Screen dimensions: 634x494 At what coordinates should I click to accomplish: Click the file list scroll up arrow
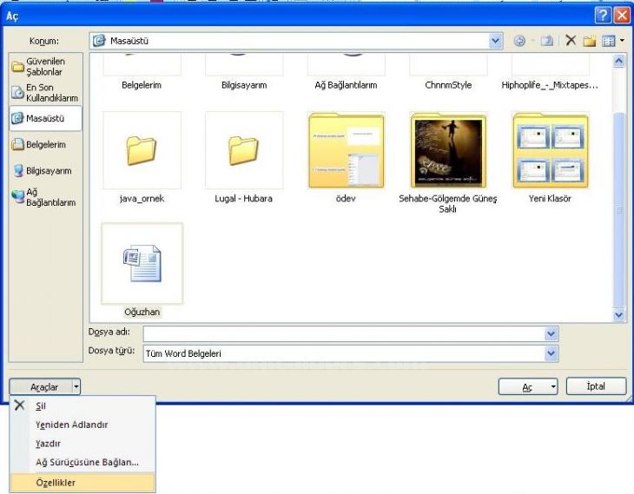618,61
